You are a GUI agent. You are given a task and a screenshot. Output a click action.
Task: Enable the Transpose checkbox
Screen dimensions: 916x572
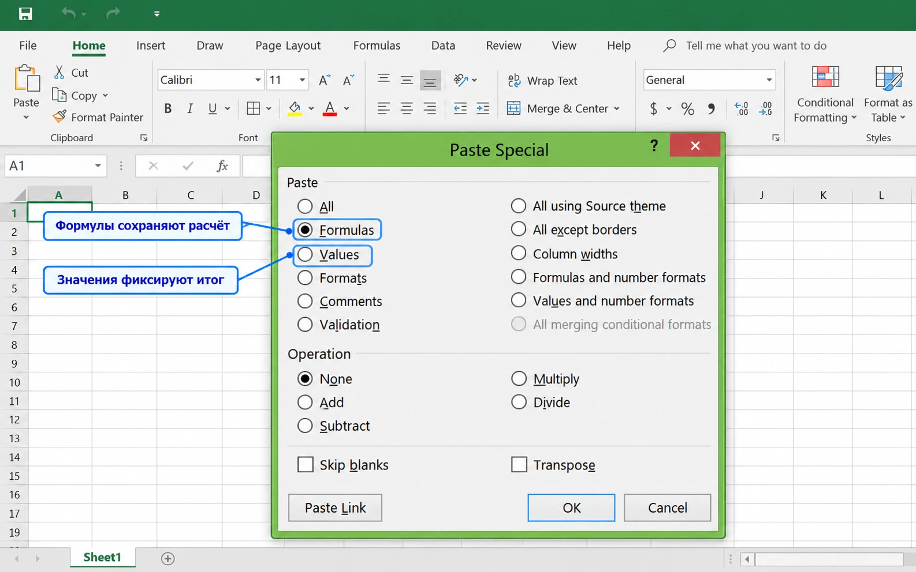click(x=519, y=465)
